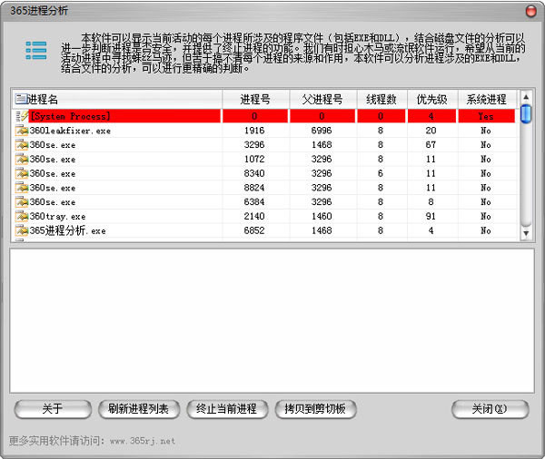Sort by 系统进程 column header

pyautogui.click(x=487, y=99)
